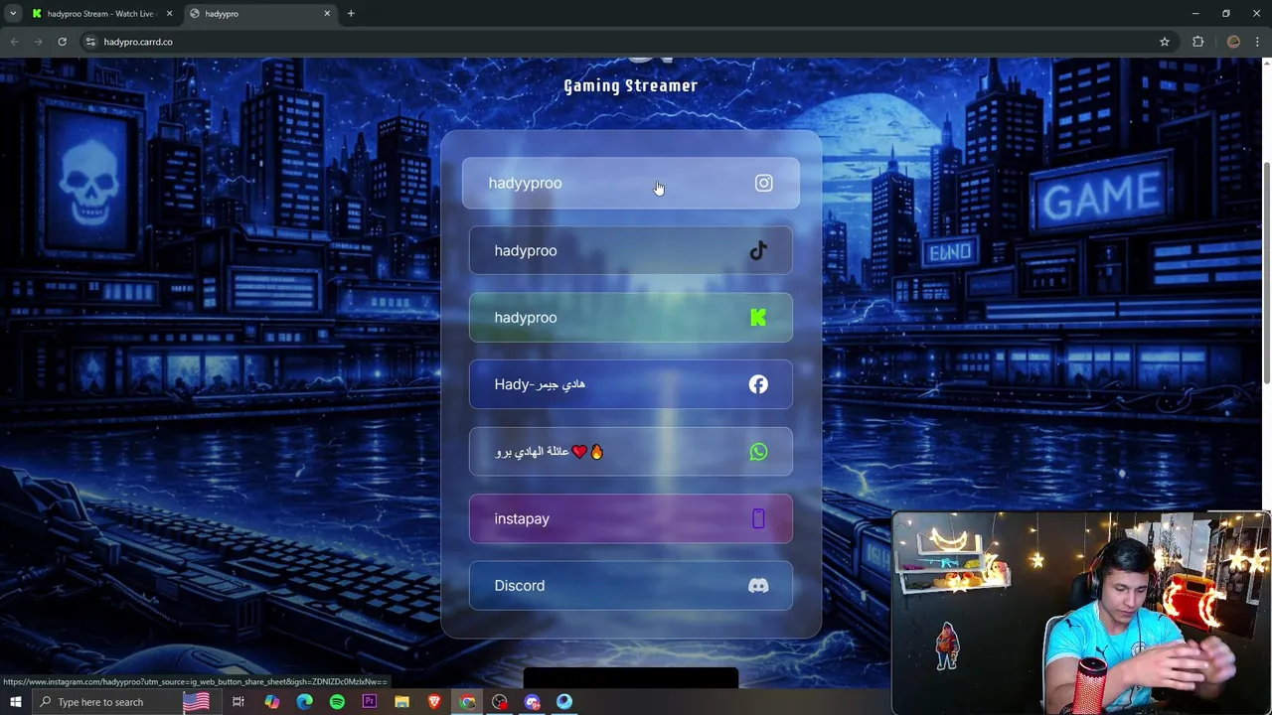The width and height of the screenshot is (1272, 715).
Task: Go back to previous page
Action: pos(15,42)
